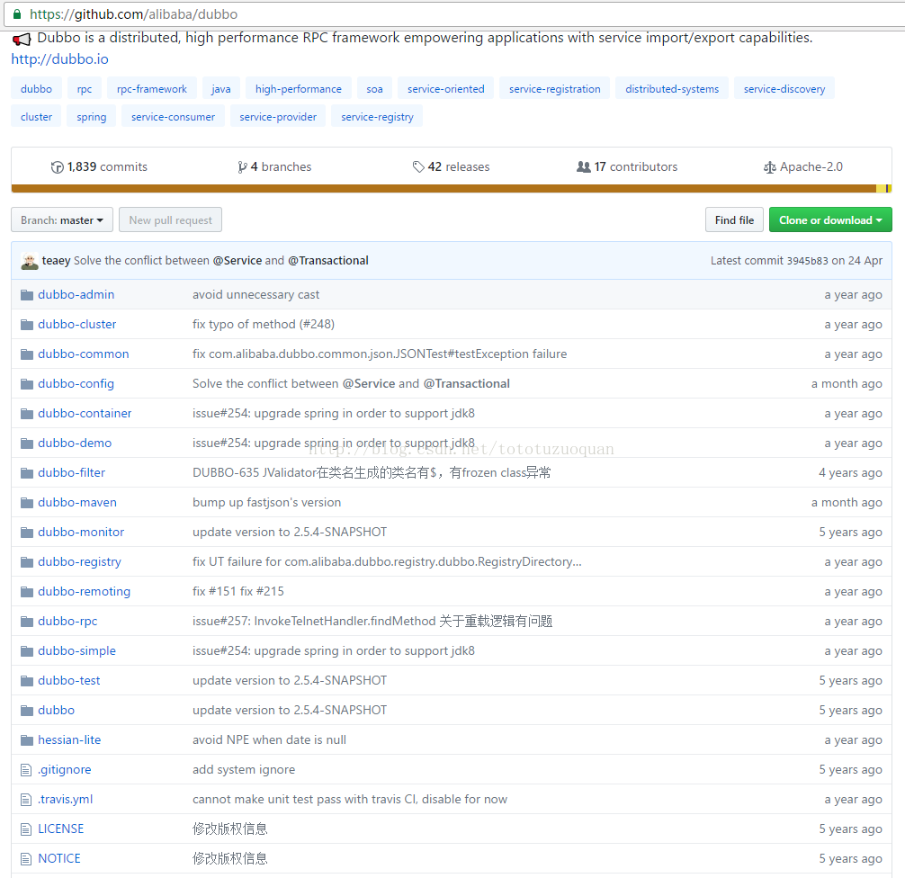Viewport: 905px width, 878px height.
Task: Click the megaphone icon before Dubbo description
Action: click(22, 40)
